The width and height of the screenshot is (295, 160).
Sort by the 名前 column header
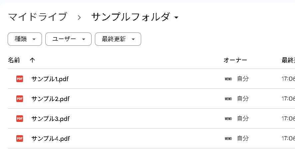pyautogui.click(x=14, y=60)
